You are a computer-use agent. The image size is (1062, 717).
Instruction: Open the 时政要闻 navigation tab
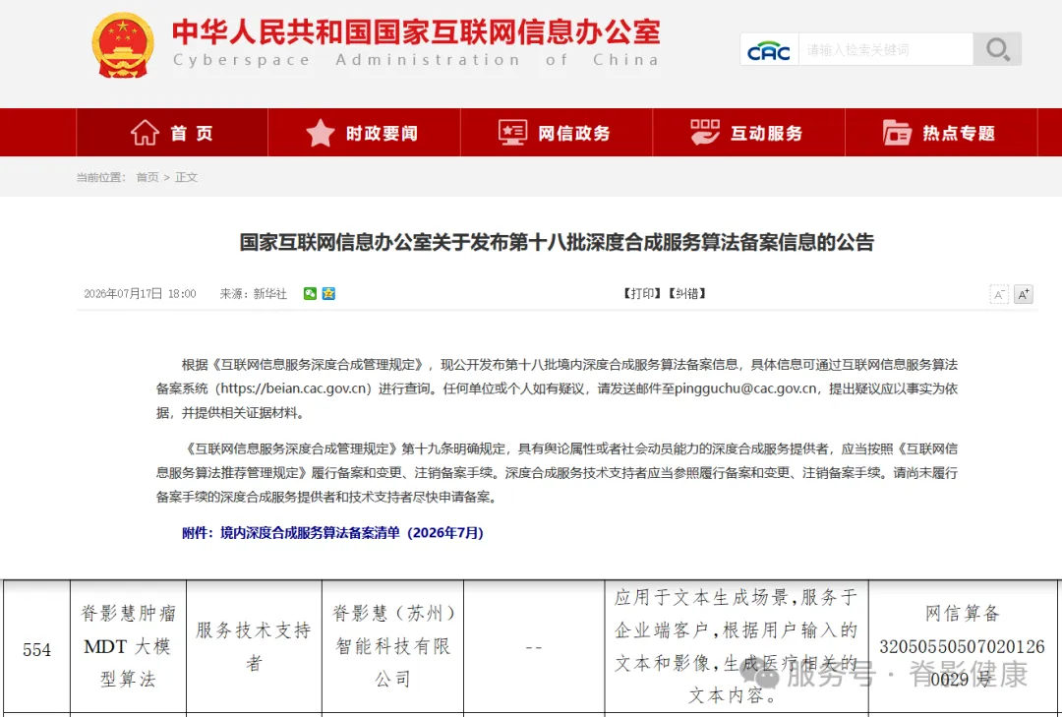tap(364, 133)
